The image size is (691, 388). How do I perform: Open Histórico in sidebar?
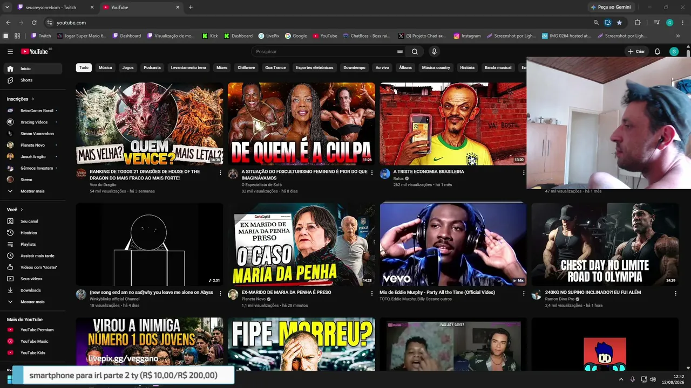pyautogui.click(x=33, y=233)
